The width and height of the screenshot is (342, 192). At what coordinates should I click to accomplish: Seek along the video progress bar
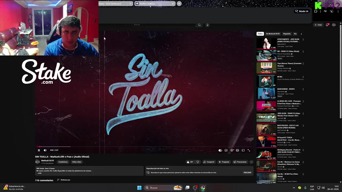144,146
